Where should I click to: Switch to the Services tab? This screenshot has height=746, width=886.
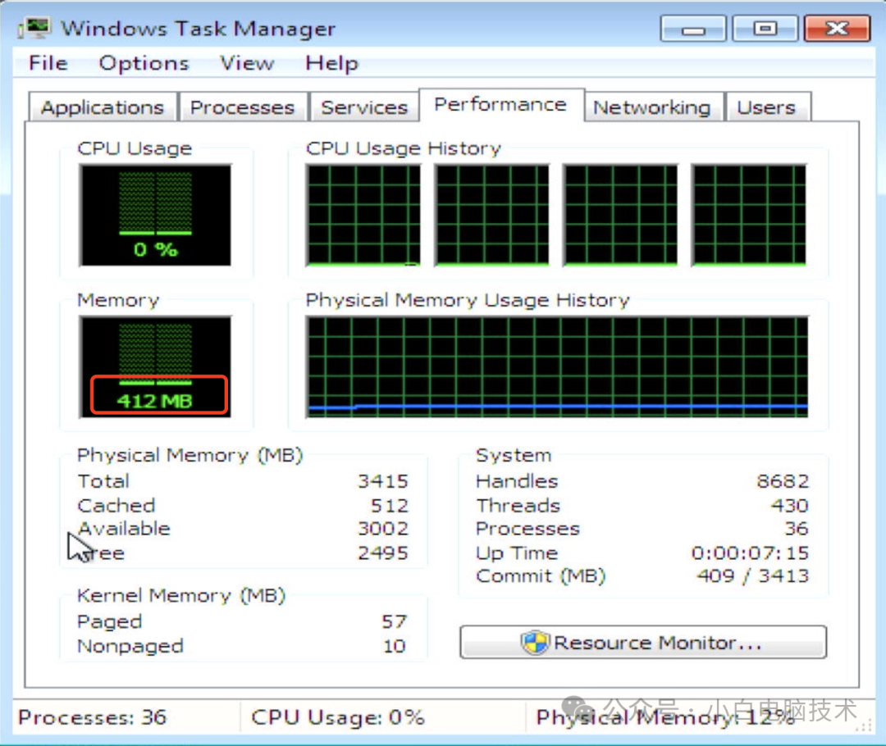363,107
